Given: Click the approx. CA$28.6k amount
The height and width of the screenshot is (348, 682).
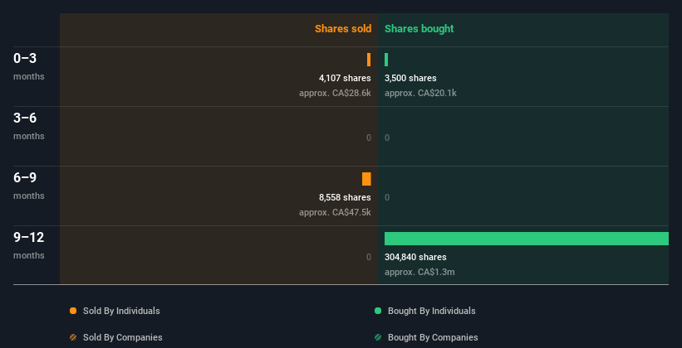Looking at the screenshot, I should 335,93.
